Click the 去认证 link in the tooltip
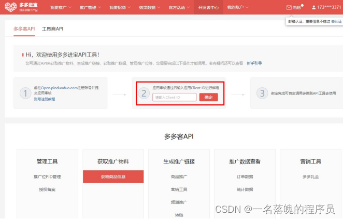343x219 pixels. coord(336,21)
